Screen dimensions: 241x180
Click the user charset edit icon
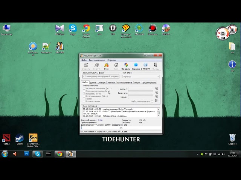click(156, 101)
